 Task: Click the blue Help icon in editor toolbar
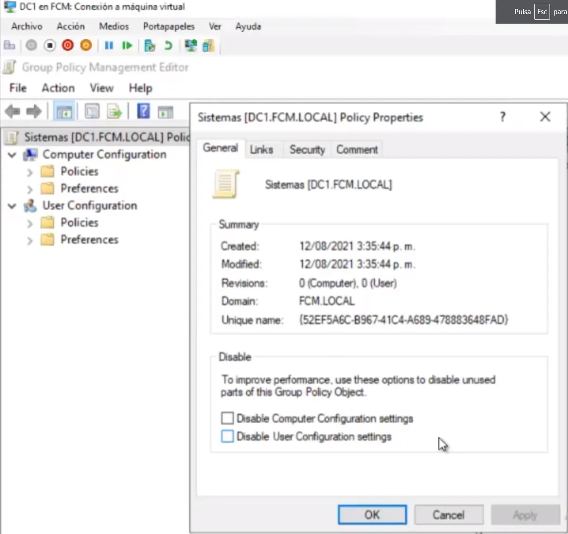[x=143, y=112]
